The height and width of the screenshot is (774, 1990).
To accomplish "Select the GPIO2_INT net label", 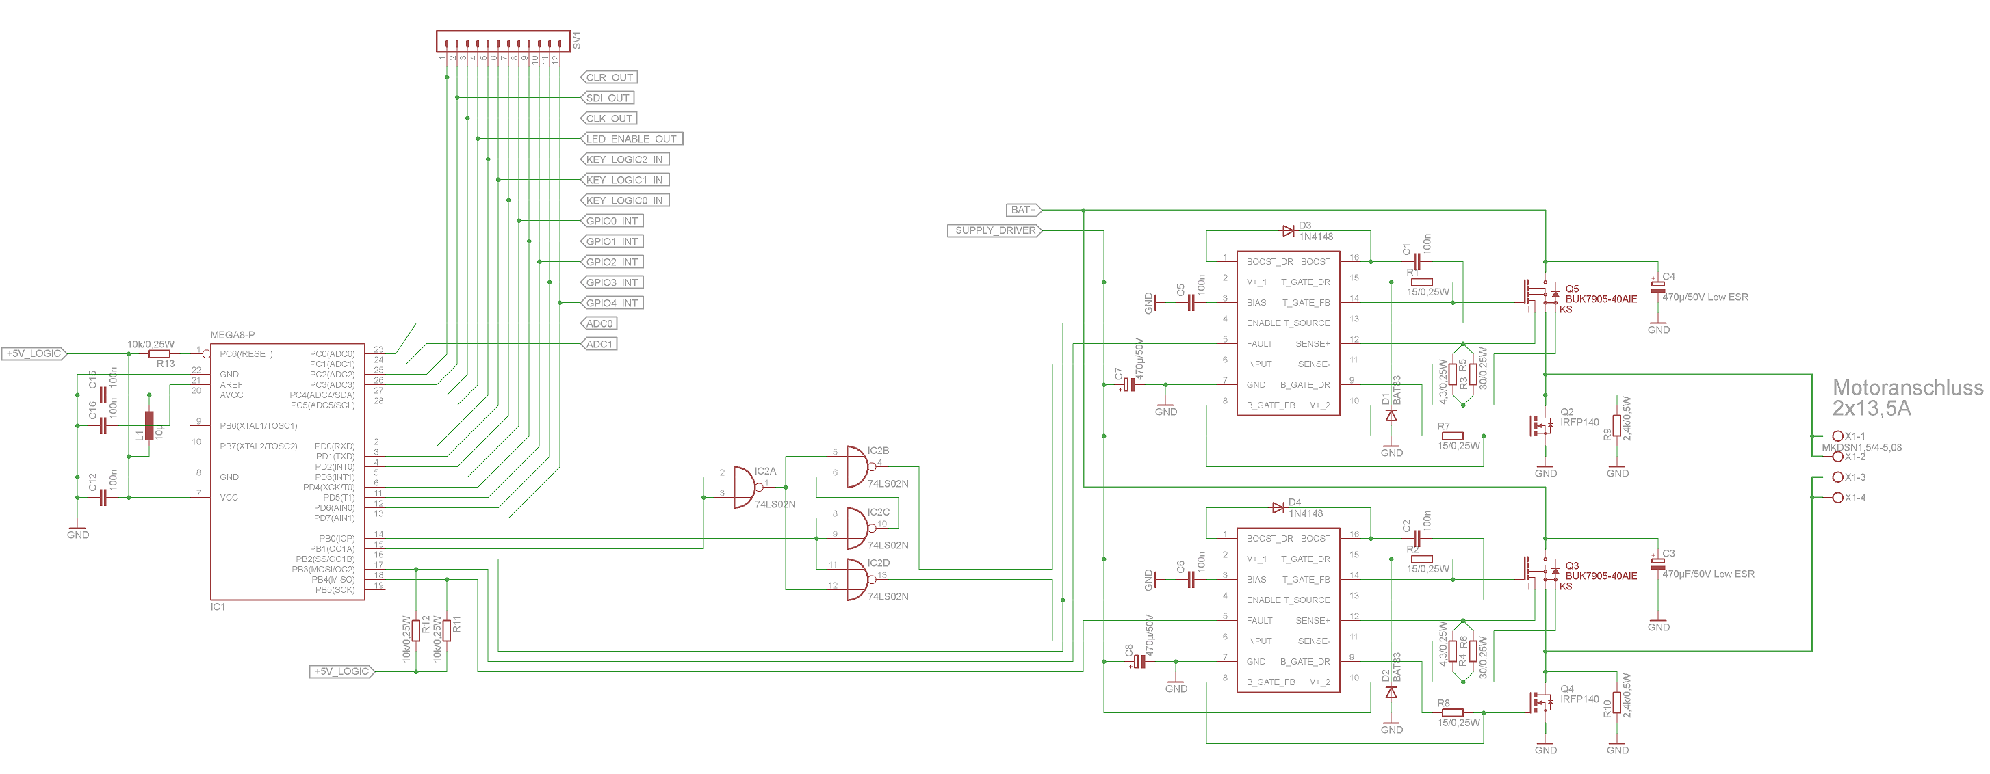I will pos(612,262).
